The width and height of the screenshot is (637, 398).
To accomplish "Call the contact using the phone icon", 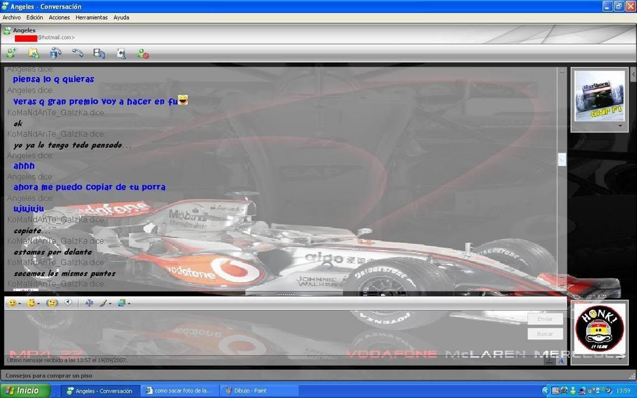I will pos(77,53).
